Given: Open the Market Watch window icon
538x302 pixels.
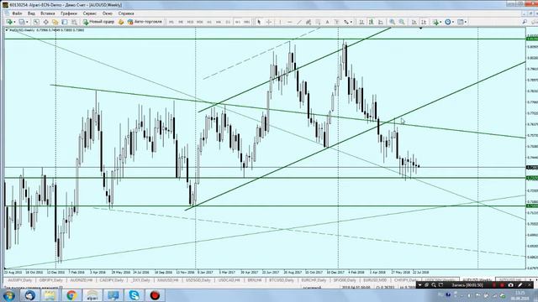Looking at the screenshot, I should 36,22.
